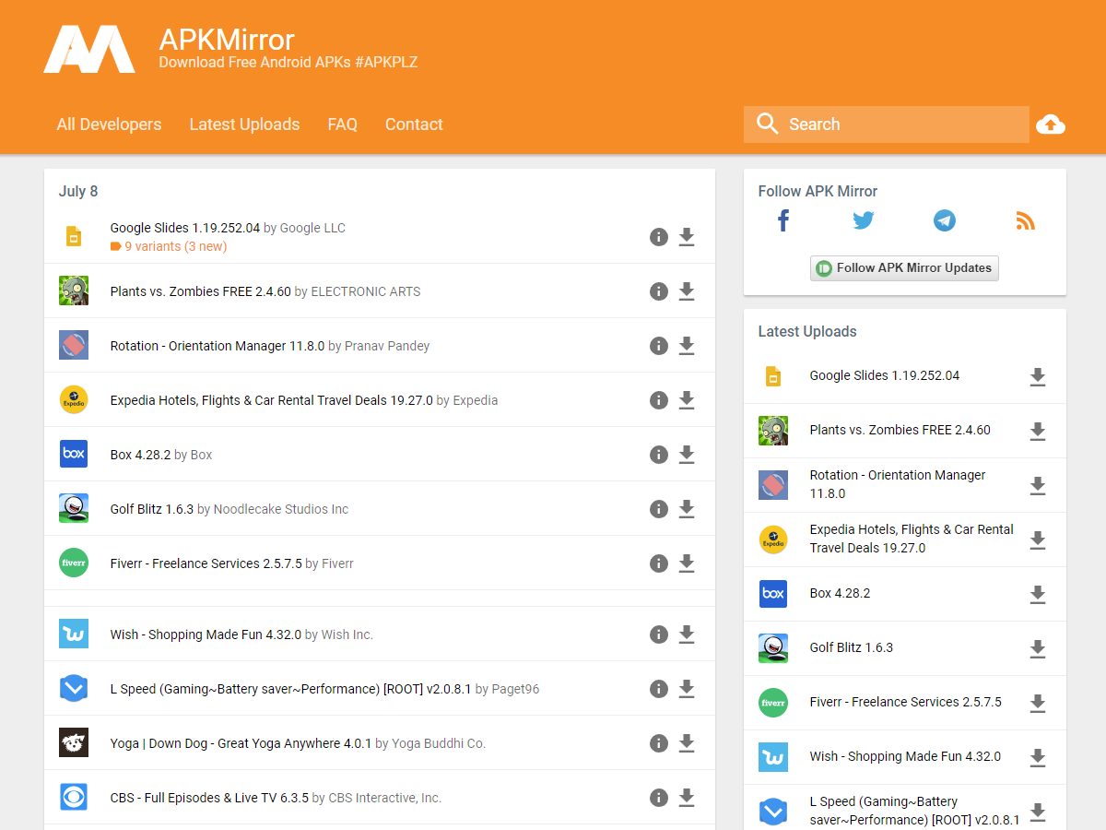Open Pranav Pandey developer link
This screenshot has width=1106, height=830.
tap(387, 346)
